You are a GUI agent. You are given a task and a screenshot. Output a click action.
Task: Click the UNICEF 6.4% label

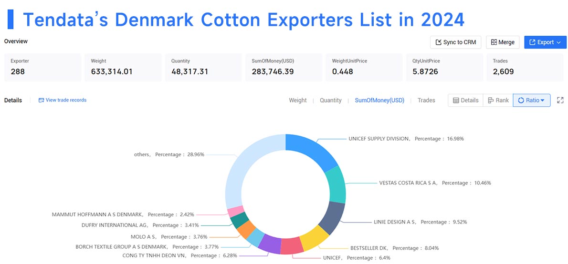coord(357,258)
